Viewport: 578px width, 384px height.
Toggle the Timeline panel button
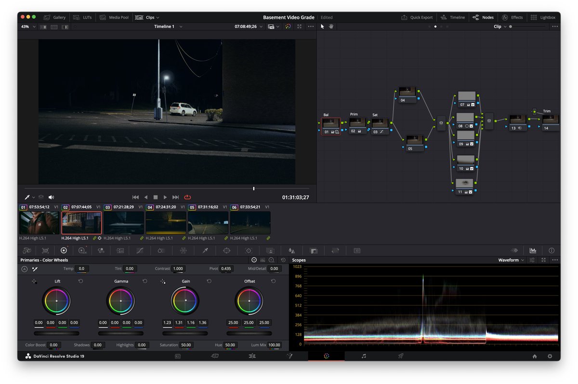pyautogui.click(x=453, y=17)
